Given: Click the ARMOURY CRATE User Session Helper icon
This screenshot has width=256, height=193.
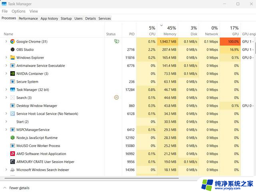Looking at the screenshot, I should [x=12, y=161].
